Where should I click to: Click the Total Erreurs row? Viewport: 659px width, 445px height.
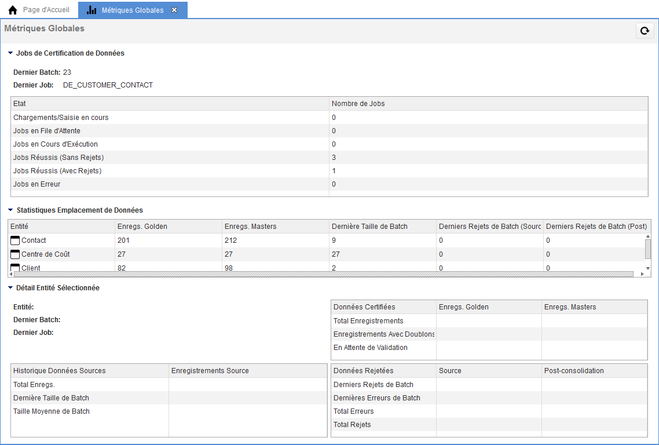click(x=489, y=411)
